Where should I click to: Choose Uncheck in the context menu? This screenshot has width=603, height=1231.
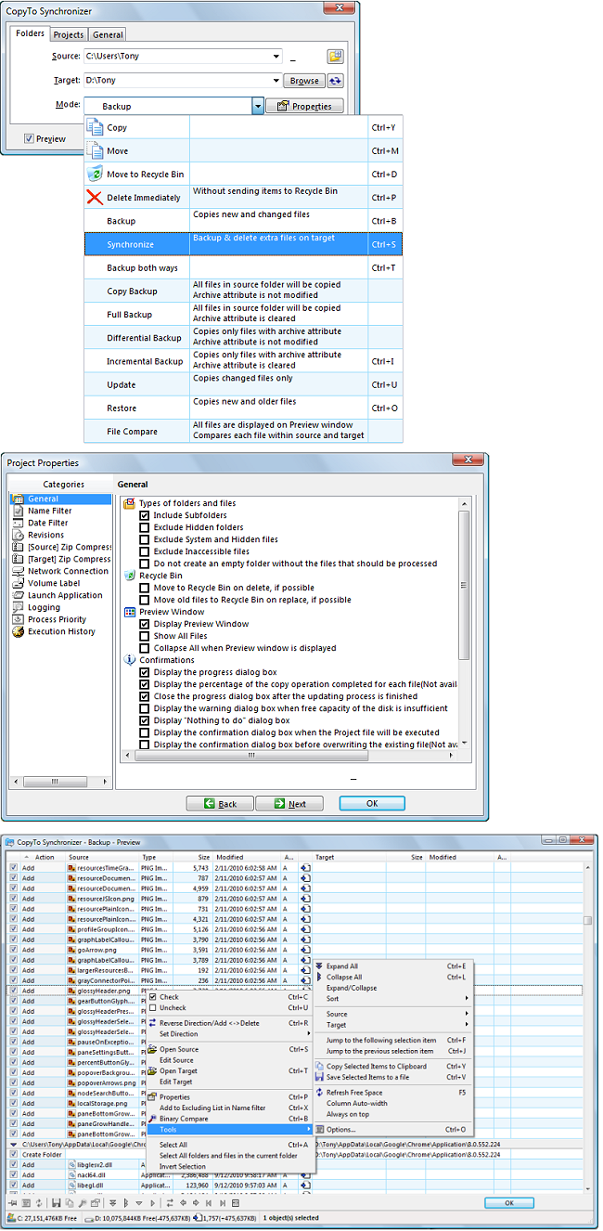[229, 1007]
